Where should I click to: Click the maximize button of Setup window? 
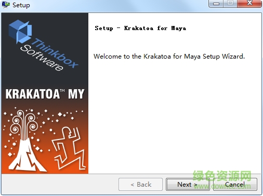coord(230,4)
